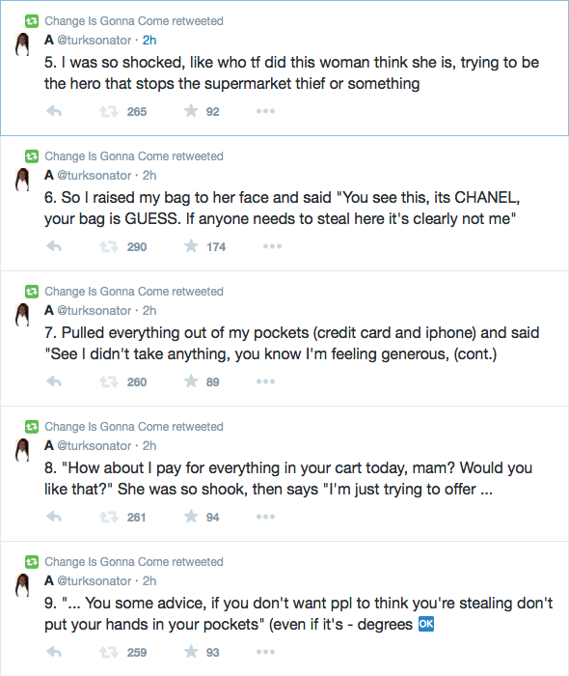Star tweet 9 with 93 favorites

tap(191, 652)
